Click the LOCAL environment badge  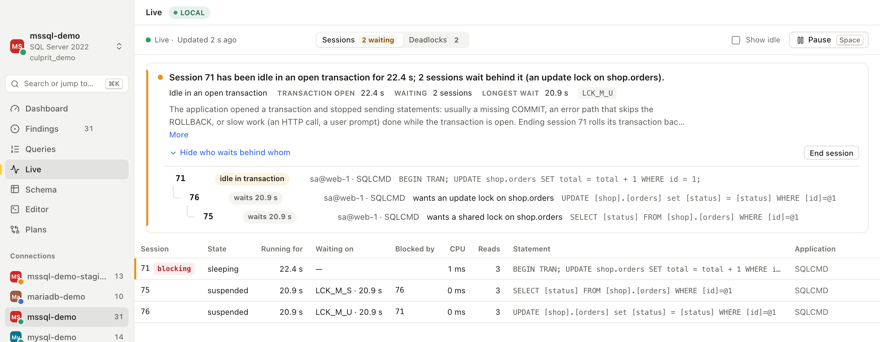(x=189, y=13)
